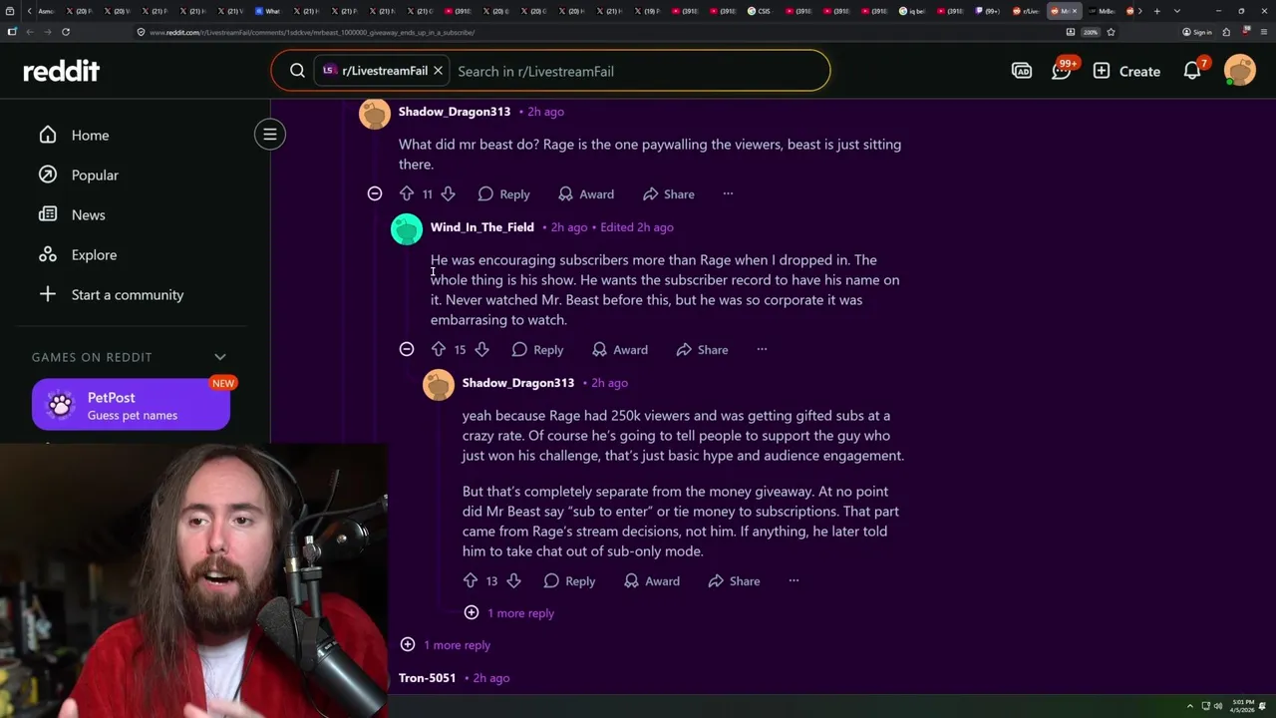Click the advertise AD icon
This screenshot has width=1276, height=718.
pos(1022,71)
